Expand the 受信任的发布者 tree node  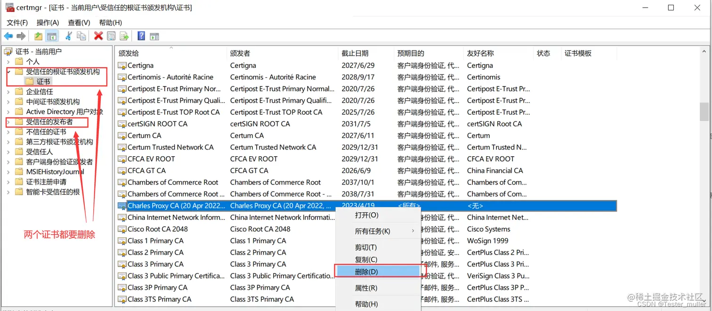coord(8,122)
